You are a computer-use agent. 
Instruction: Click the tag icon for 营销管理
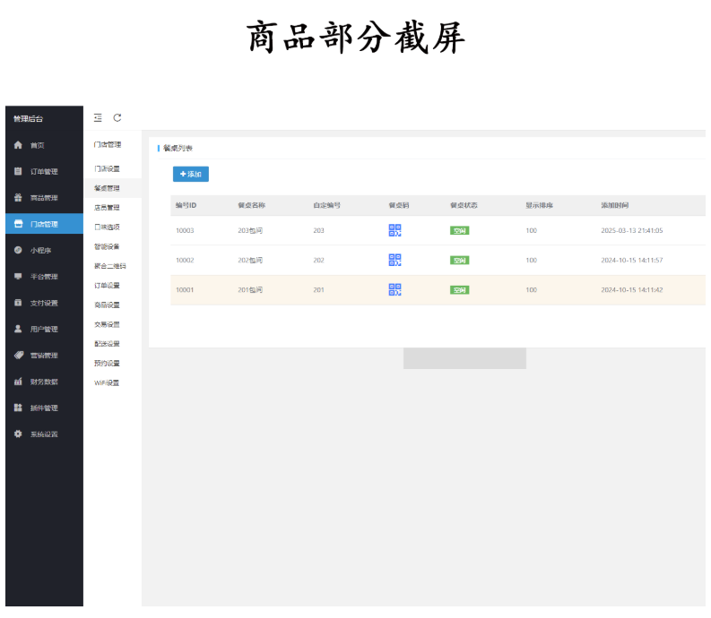click(x=18, y=356)
